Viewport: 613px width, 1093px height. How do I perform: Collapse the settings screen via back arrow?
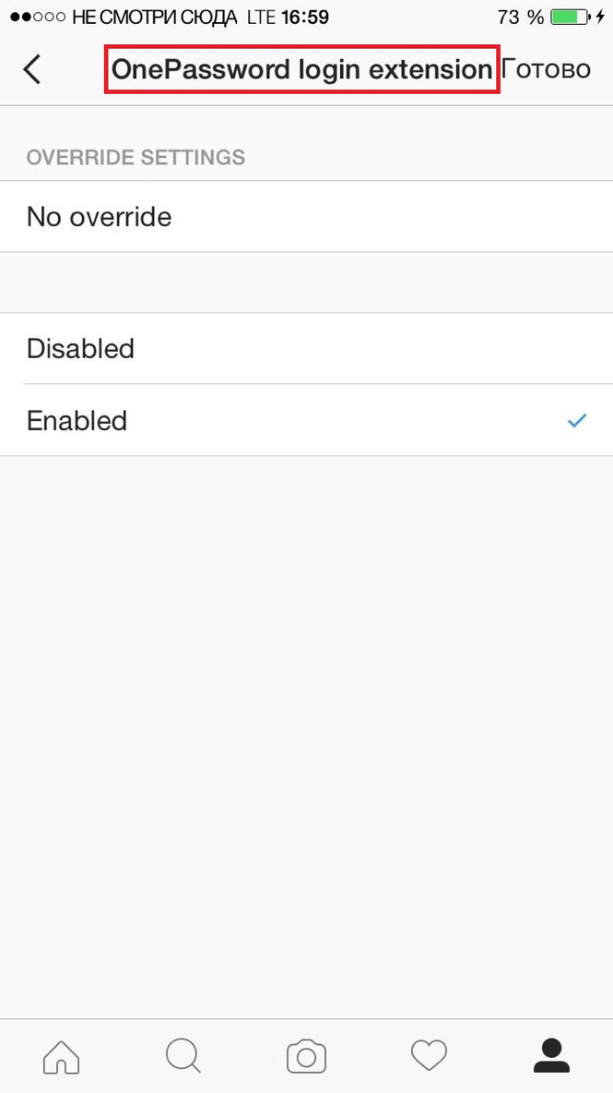tap(31, 68)
